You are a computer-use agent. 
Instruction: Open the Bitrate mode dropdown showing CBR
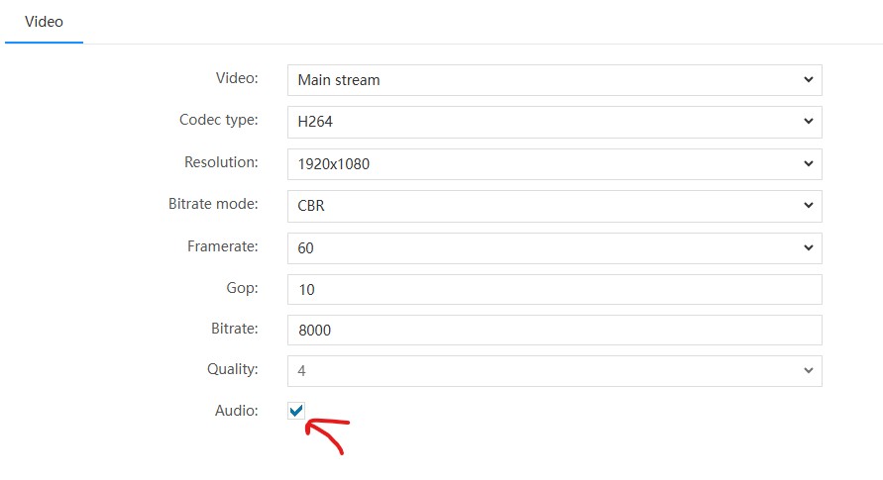[553, 206]
